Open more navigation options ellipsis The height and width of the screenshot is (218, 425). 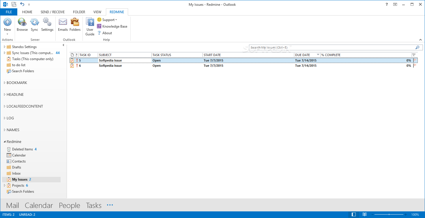110,205
